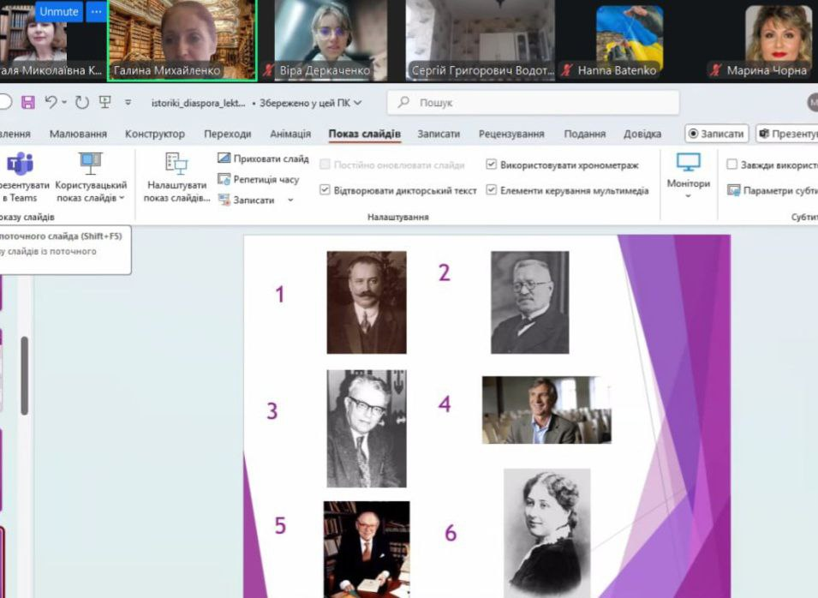Click the Undo arrow icon
The image size is (818, 598).
51,103
